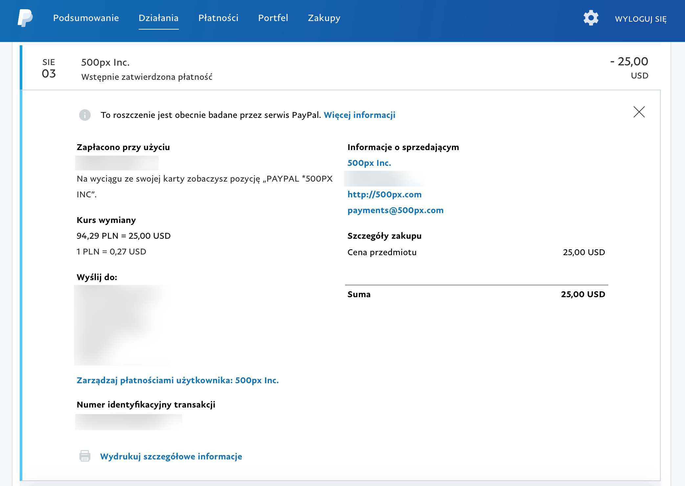Open the Płatności menu item
This screenshot has width=685, height=486.
click(x=218, y=18)
